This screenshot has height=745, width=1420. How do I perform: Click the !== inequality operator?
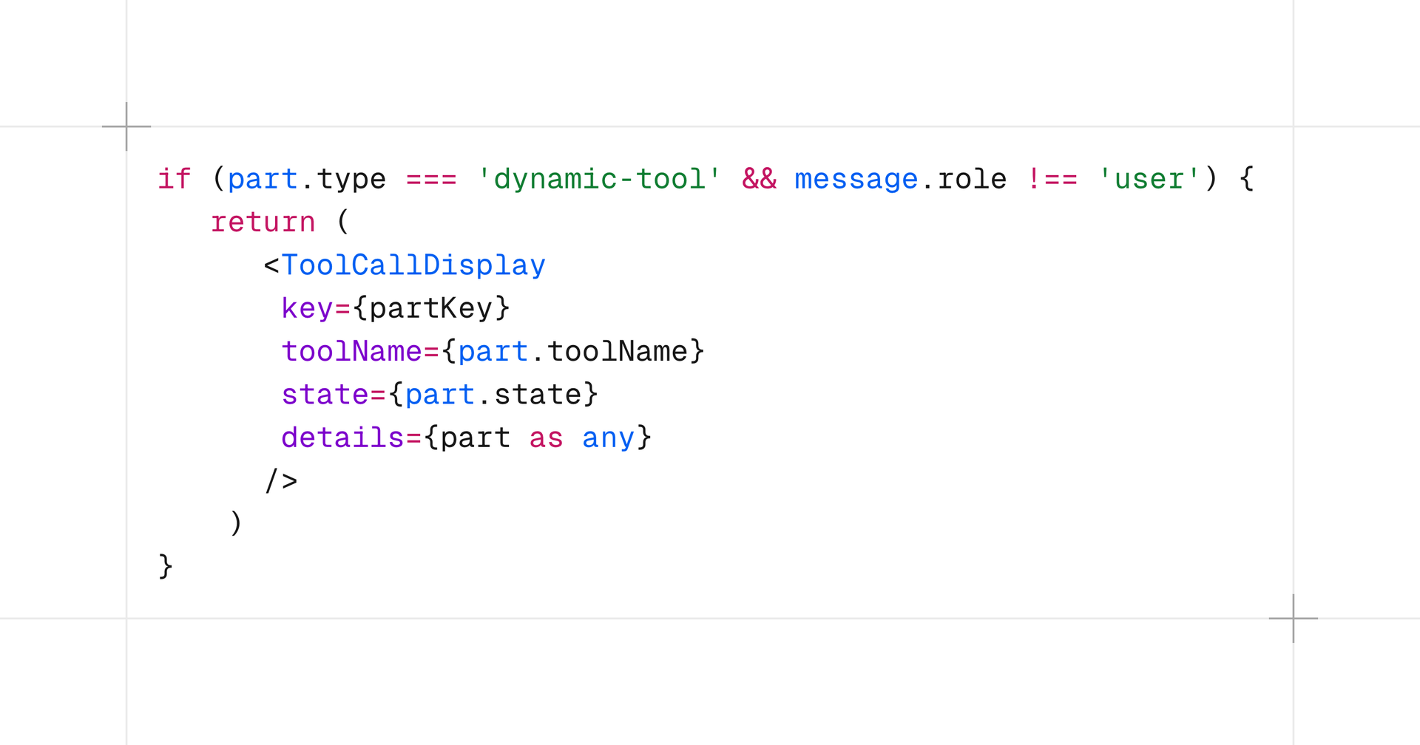pyautogui.click(x=1052, y=179)
